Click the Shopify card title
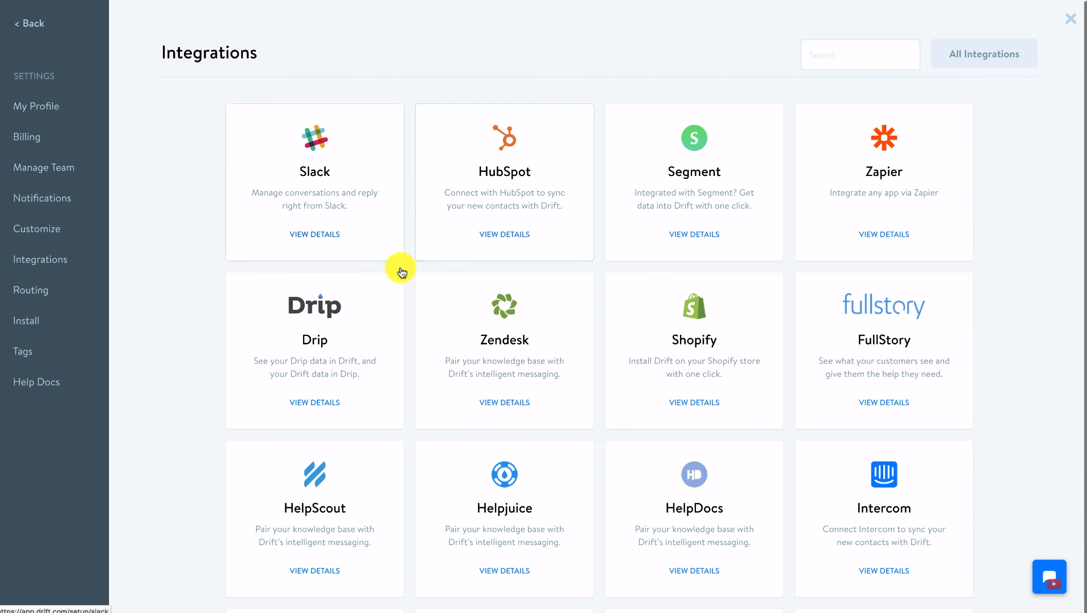This screenshot has width=1087, height=613. click(x=694, y=340)
